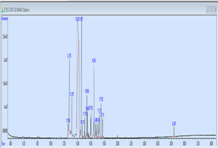Maximize the TIC chromatogram window
Image resolution: width=218 pixels, height=148 pixels.
211,10
